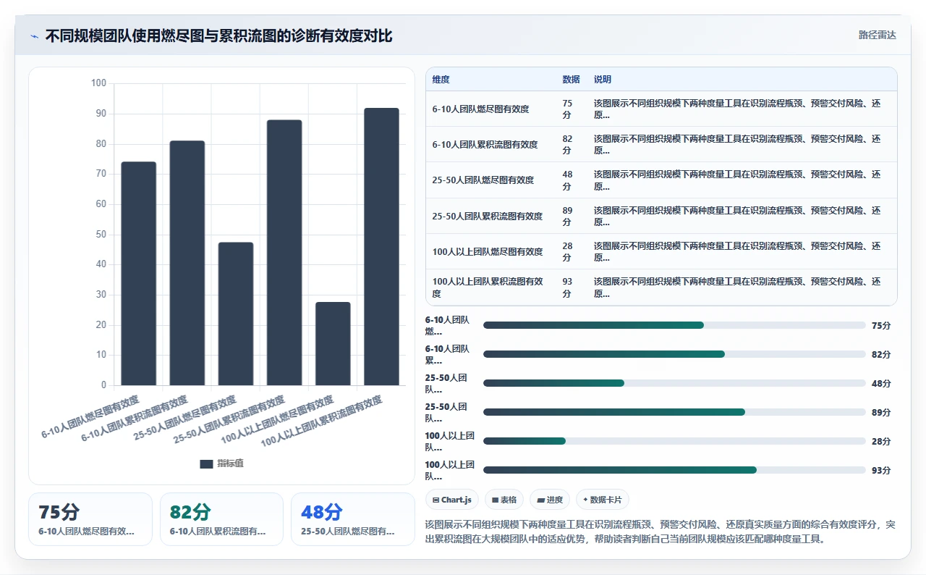926x575 pixels.
Task: Click the 表格 tag button
Action: click(504, 500)
